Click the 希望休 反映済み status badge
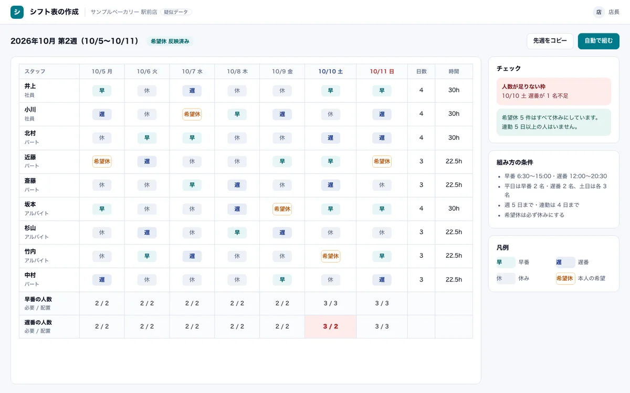The image size is (630, 393). (170, 41)
